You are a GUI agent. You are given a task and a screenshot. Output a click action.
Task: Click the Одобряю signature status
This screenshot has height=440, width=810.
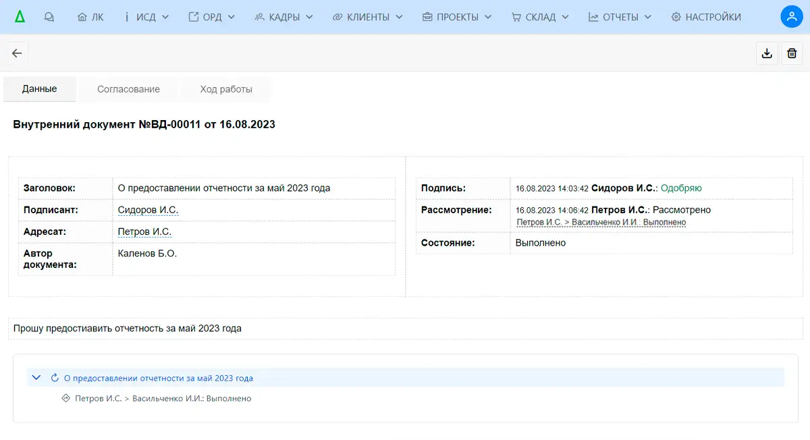pos(681,188)
